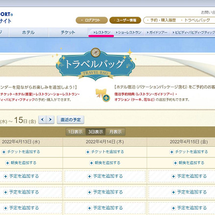Click 直近の予定 button

(70, 120)
